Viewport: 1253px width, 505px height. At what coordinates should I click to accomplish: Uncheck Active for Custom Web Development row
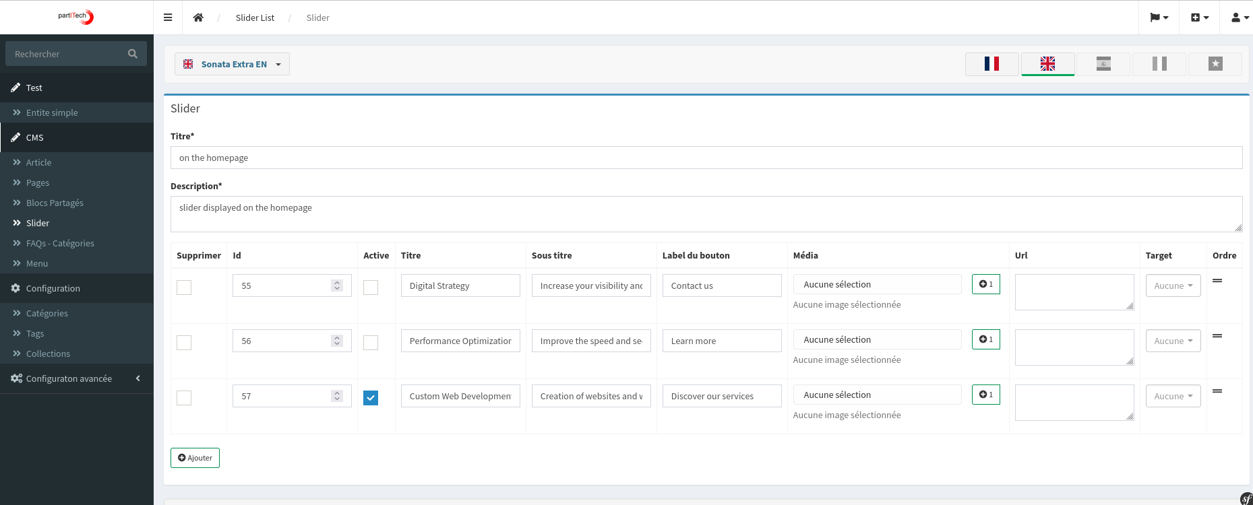371,398
